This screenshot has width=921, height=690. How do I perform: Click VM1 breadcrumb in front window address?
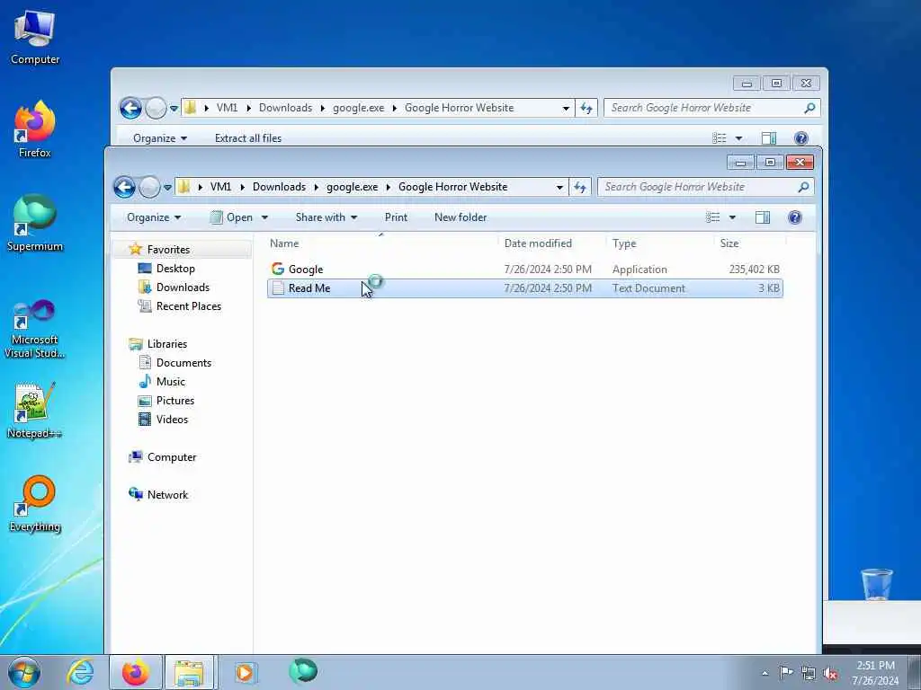click(x=220, y=187)
